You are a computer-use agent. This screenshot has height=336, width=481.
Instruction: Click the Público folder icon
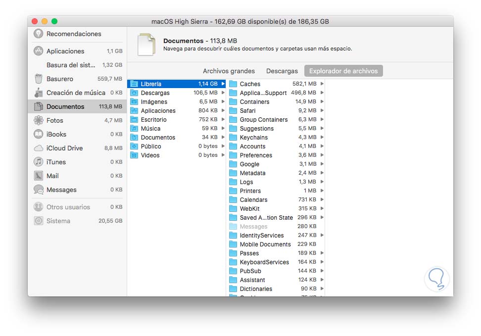pos(134,146)
